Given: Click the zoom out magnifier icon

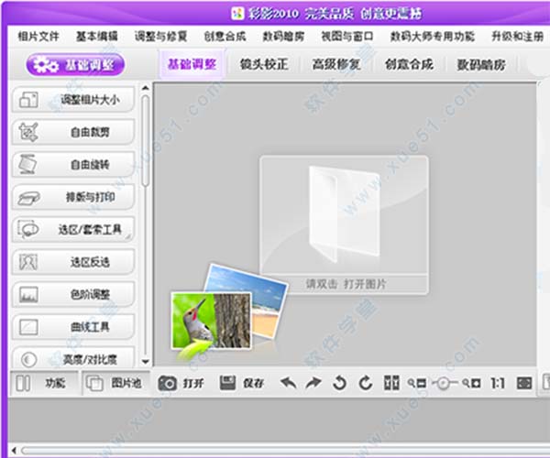Looking at the screenshot, I should (417, 384).
